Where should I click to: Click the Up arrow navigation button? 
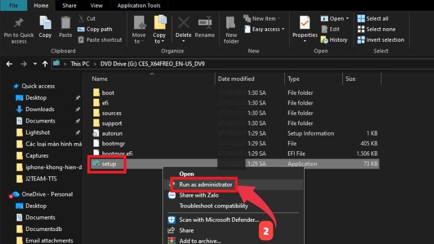point(45,63)
